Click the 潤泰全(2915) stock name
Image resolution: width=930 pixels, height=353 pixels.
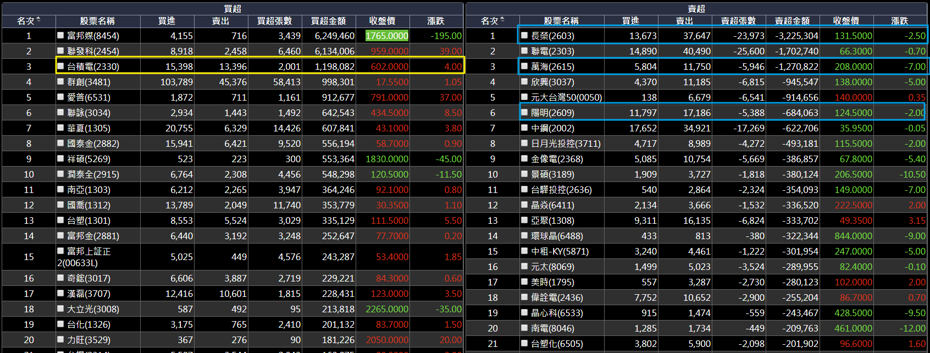[x=93, y=174]
